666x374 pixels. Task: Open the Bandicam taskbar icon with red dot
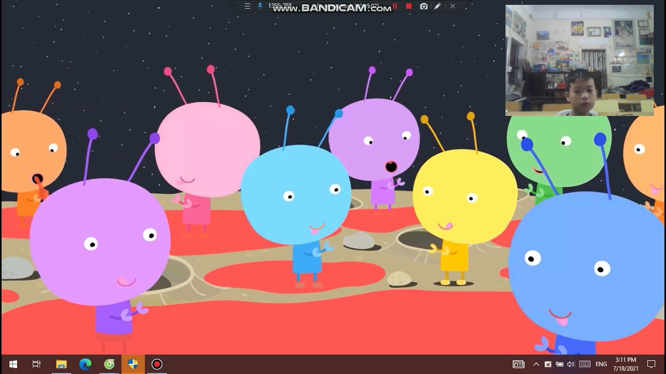[x=157, y=364]
